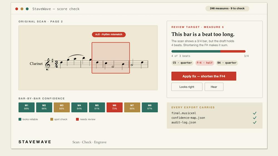Viewport: 278px width, 156px height.
Task: Click the StaveWave — score check title
Action: 56,9
